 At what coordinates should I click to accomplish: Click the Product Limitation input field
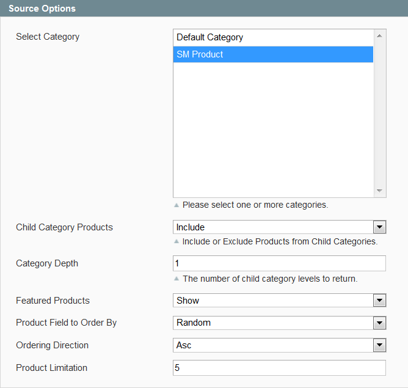(x=279, y=368)
